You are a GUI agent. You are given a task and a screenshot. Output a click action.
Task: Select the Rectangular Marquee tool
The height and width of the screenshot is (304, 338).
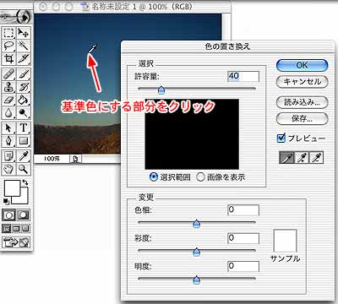[8, 33]
